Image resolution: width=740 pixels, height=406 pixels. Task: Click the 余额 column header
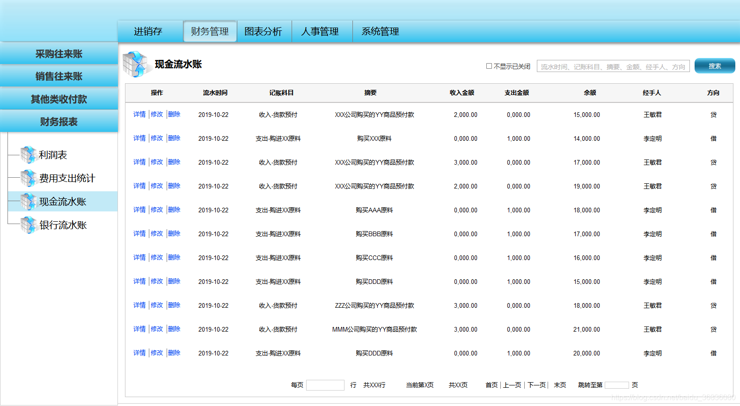click(590, 93)
